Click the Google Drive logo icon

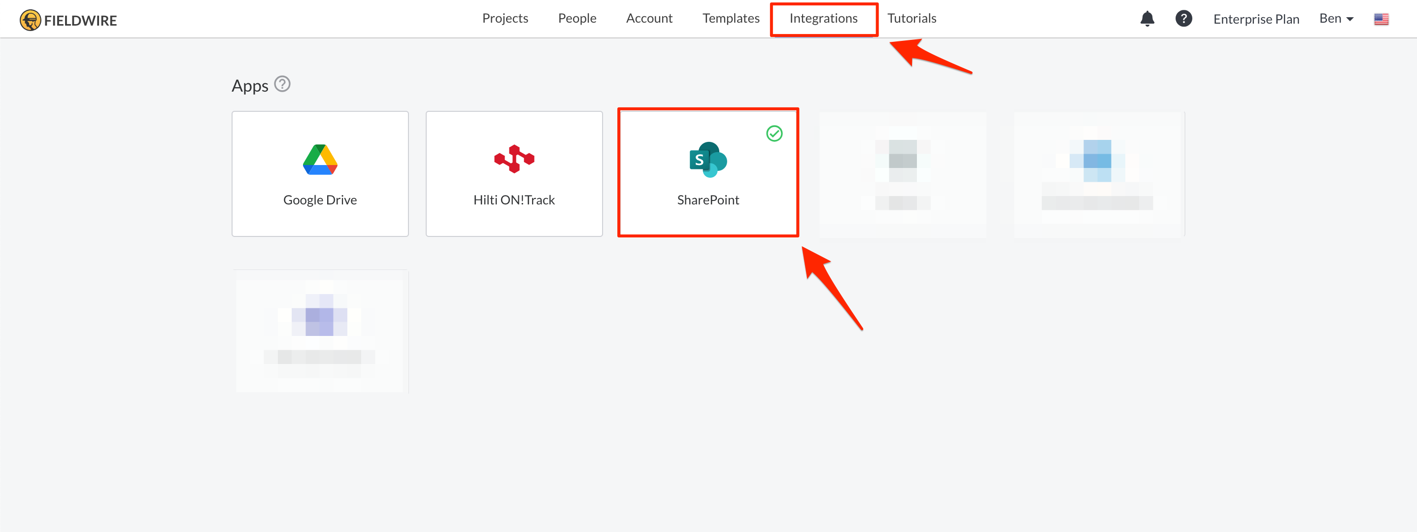pos(320,160)
